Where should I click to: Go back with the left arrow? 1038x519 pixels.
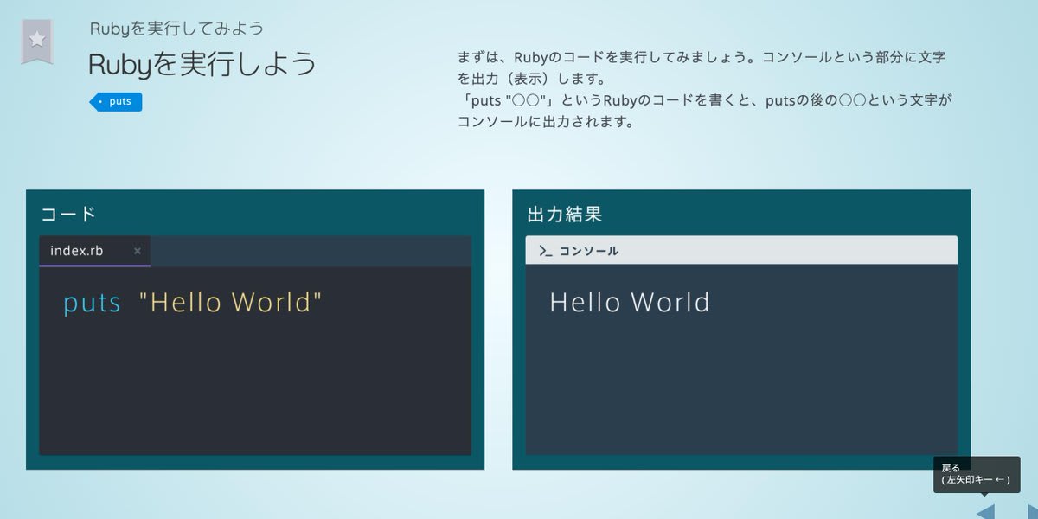click(x=986, y=510)
